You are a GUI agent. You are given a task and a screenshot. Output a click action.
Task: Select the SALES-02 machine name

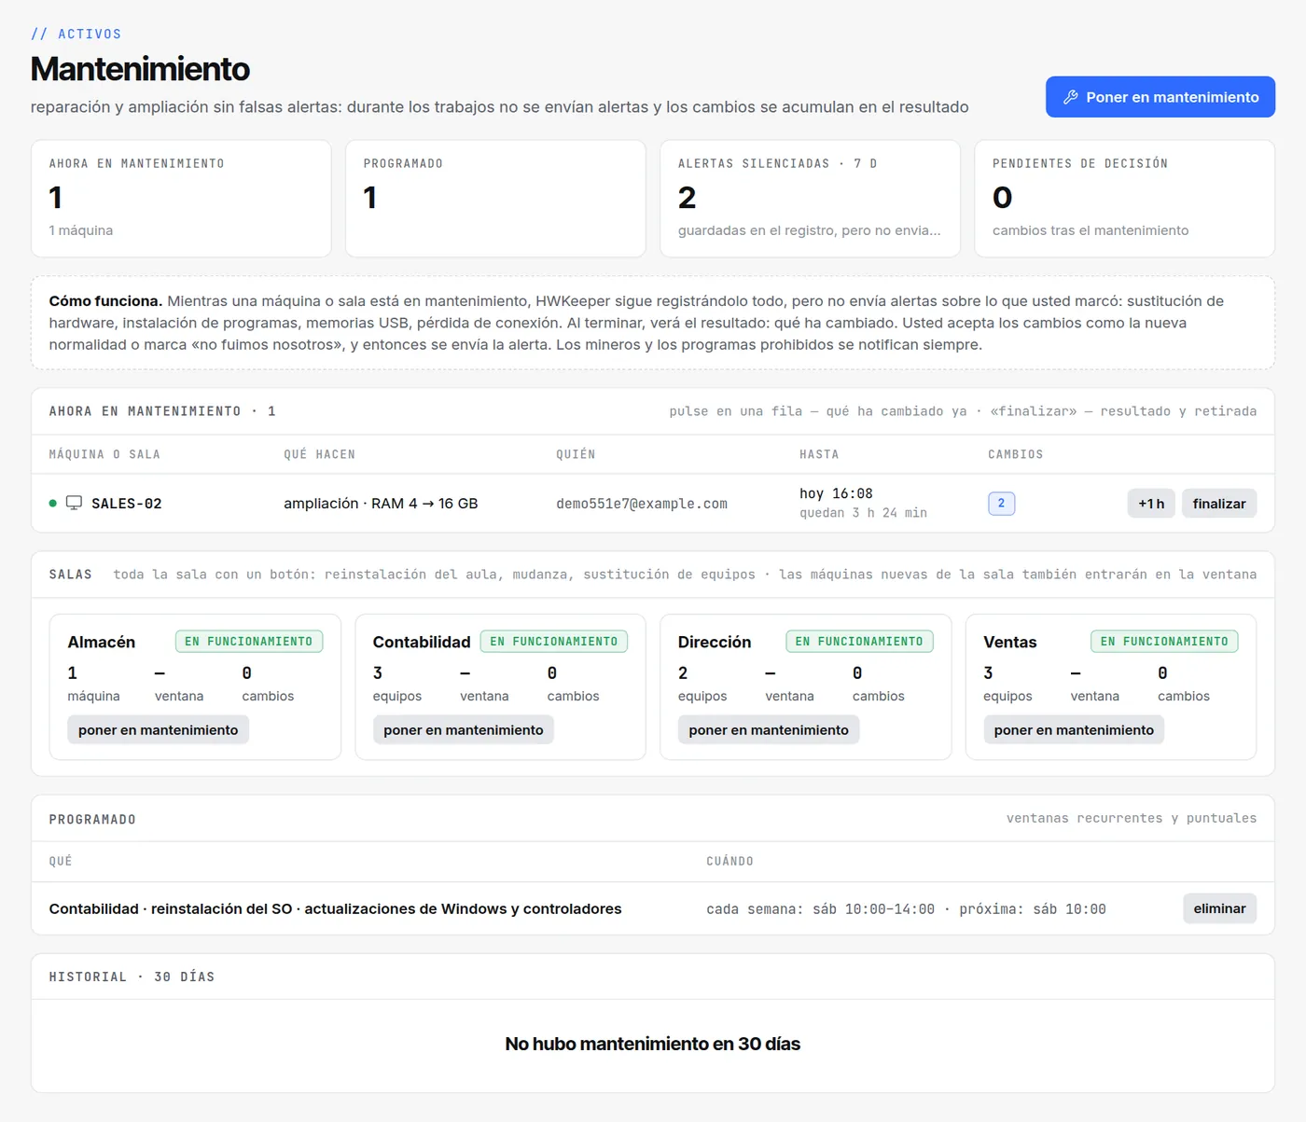click(127, 504)
